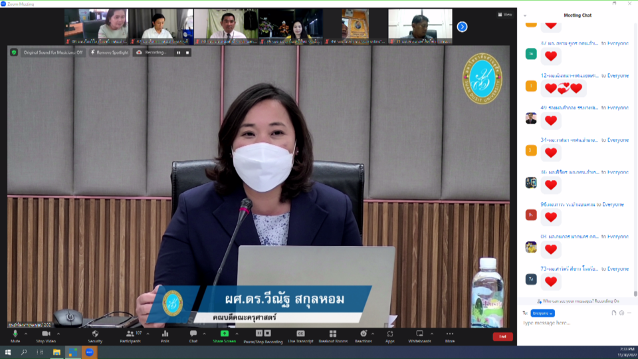Open chat more options ellipsis

click(629, 313)
